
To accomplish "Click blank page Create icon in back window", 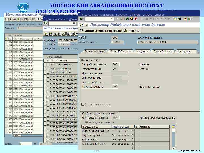I will (x=37, y=19).
